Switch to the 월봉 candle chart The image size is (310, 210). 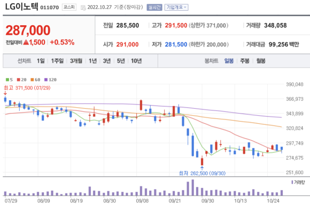point(261,61)
